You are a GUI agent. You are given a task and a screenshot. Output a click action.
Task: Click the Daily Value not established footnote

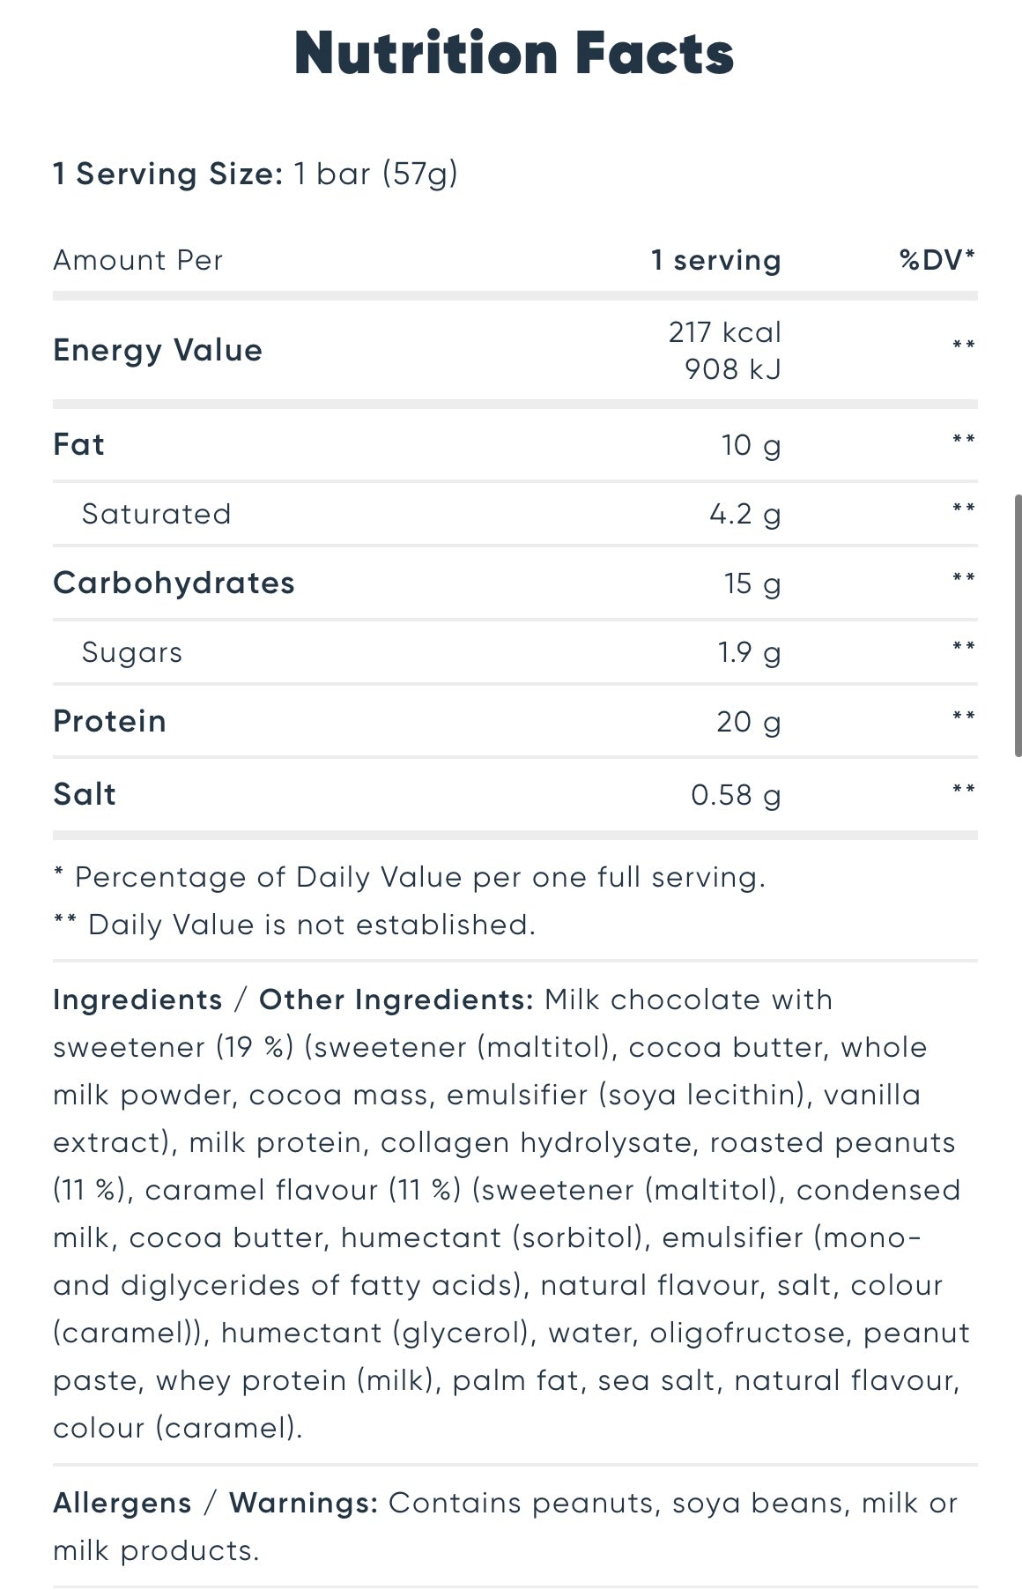coord(294,925)
